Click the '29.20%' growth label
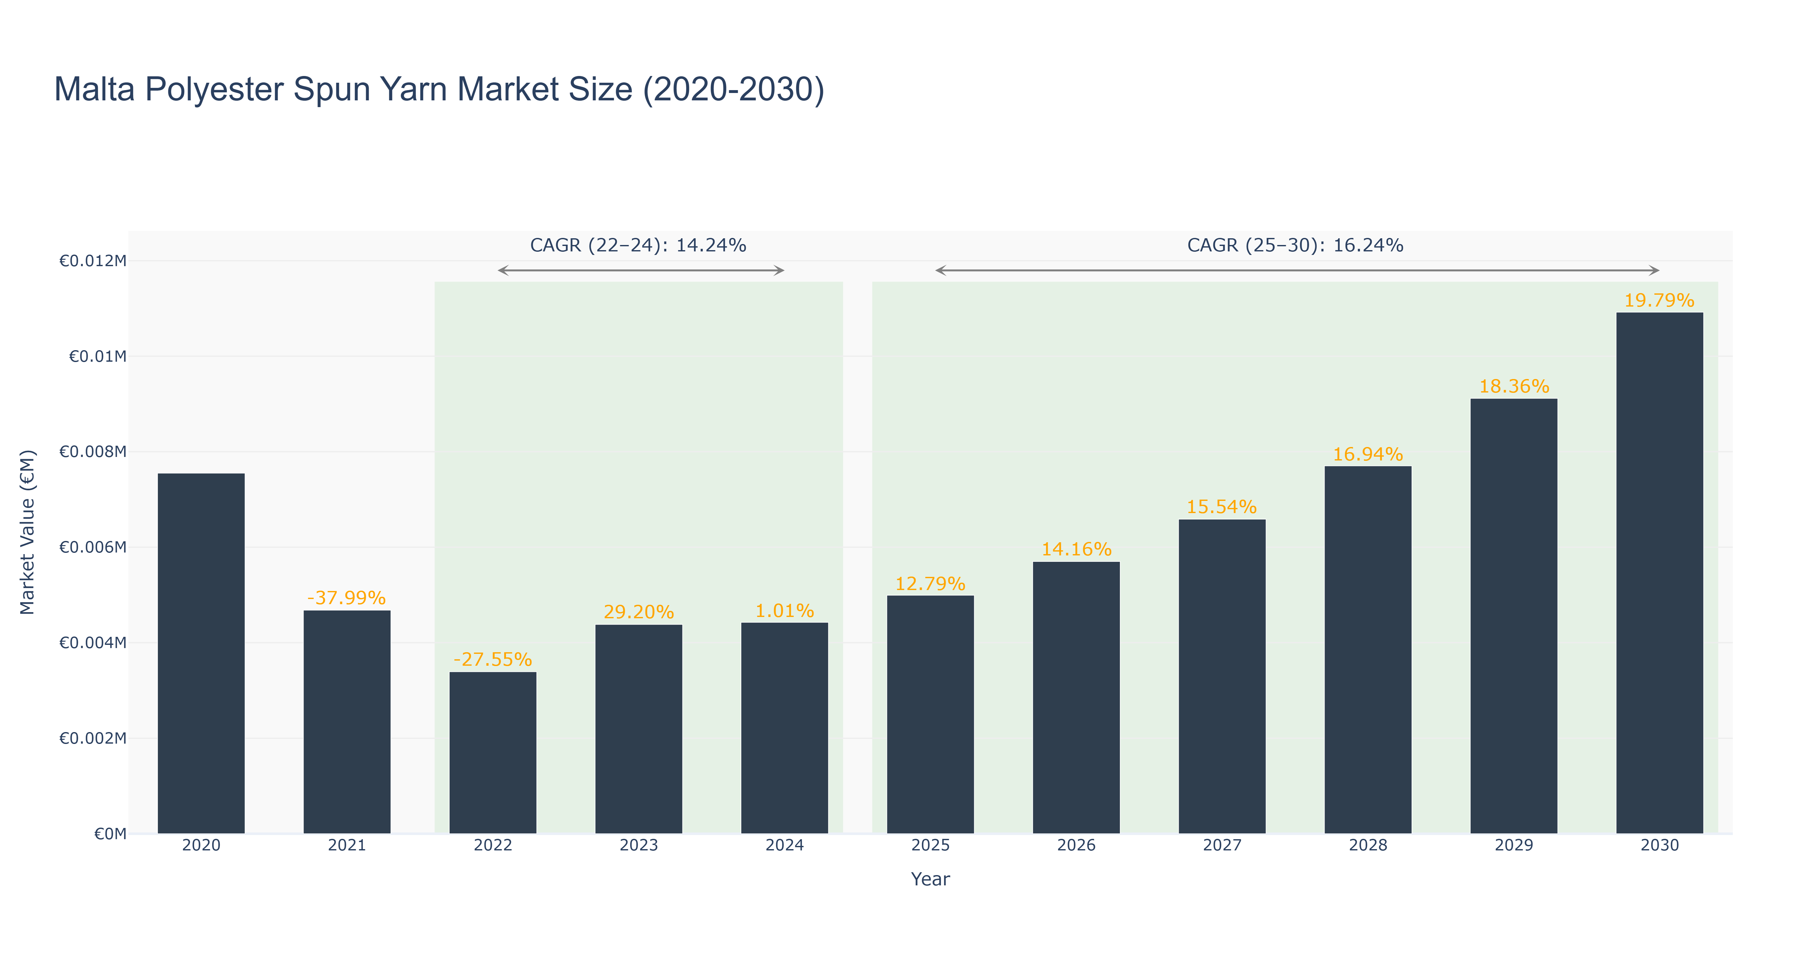 (x=638, y=612)
